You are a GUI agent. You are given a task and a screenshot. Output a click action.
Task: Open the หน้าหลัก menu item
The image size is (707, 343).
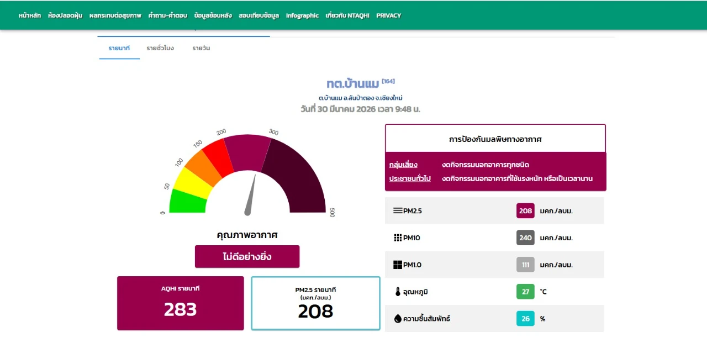coord(29,15)
